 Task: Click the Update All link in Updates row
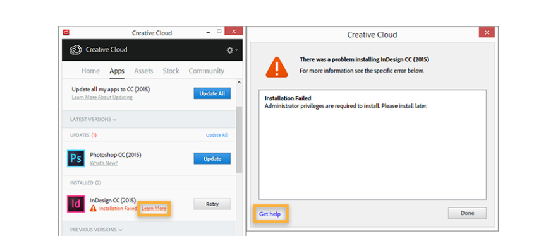(x=217, y=135)
